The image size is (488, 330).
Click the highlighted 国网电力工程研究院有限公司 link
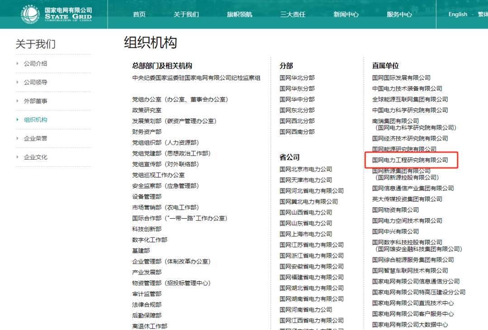[410, 160]
